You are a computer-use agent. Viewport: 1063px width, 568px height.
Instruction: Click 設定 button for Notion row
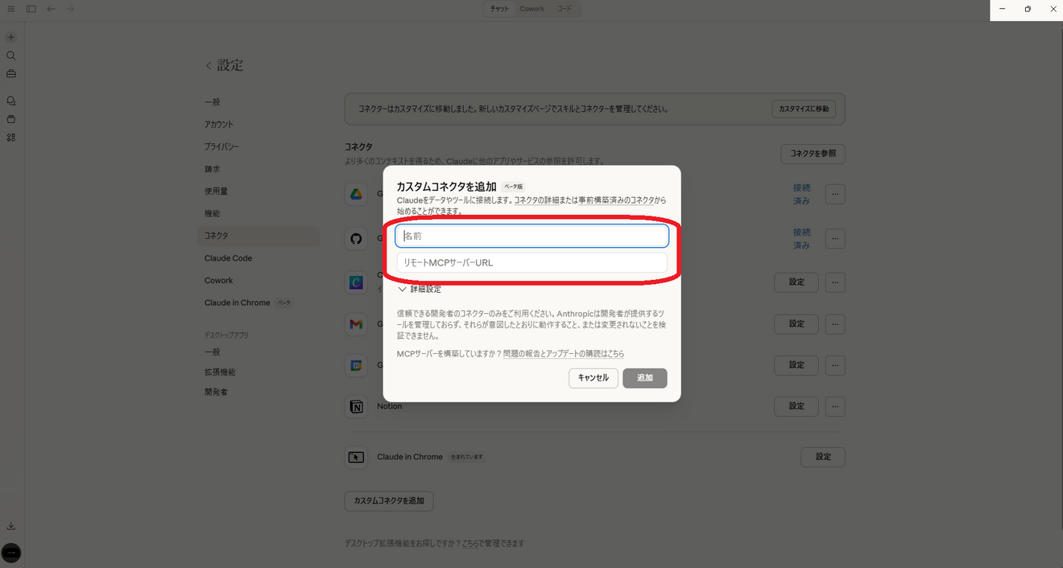[796, 407]
